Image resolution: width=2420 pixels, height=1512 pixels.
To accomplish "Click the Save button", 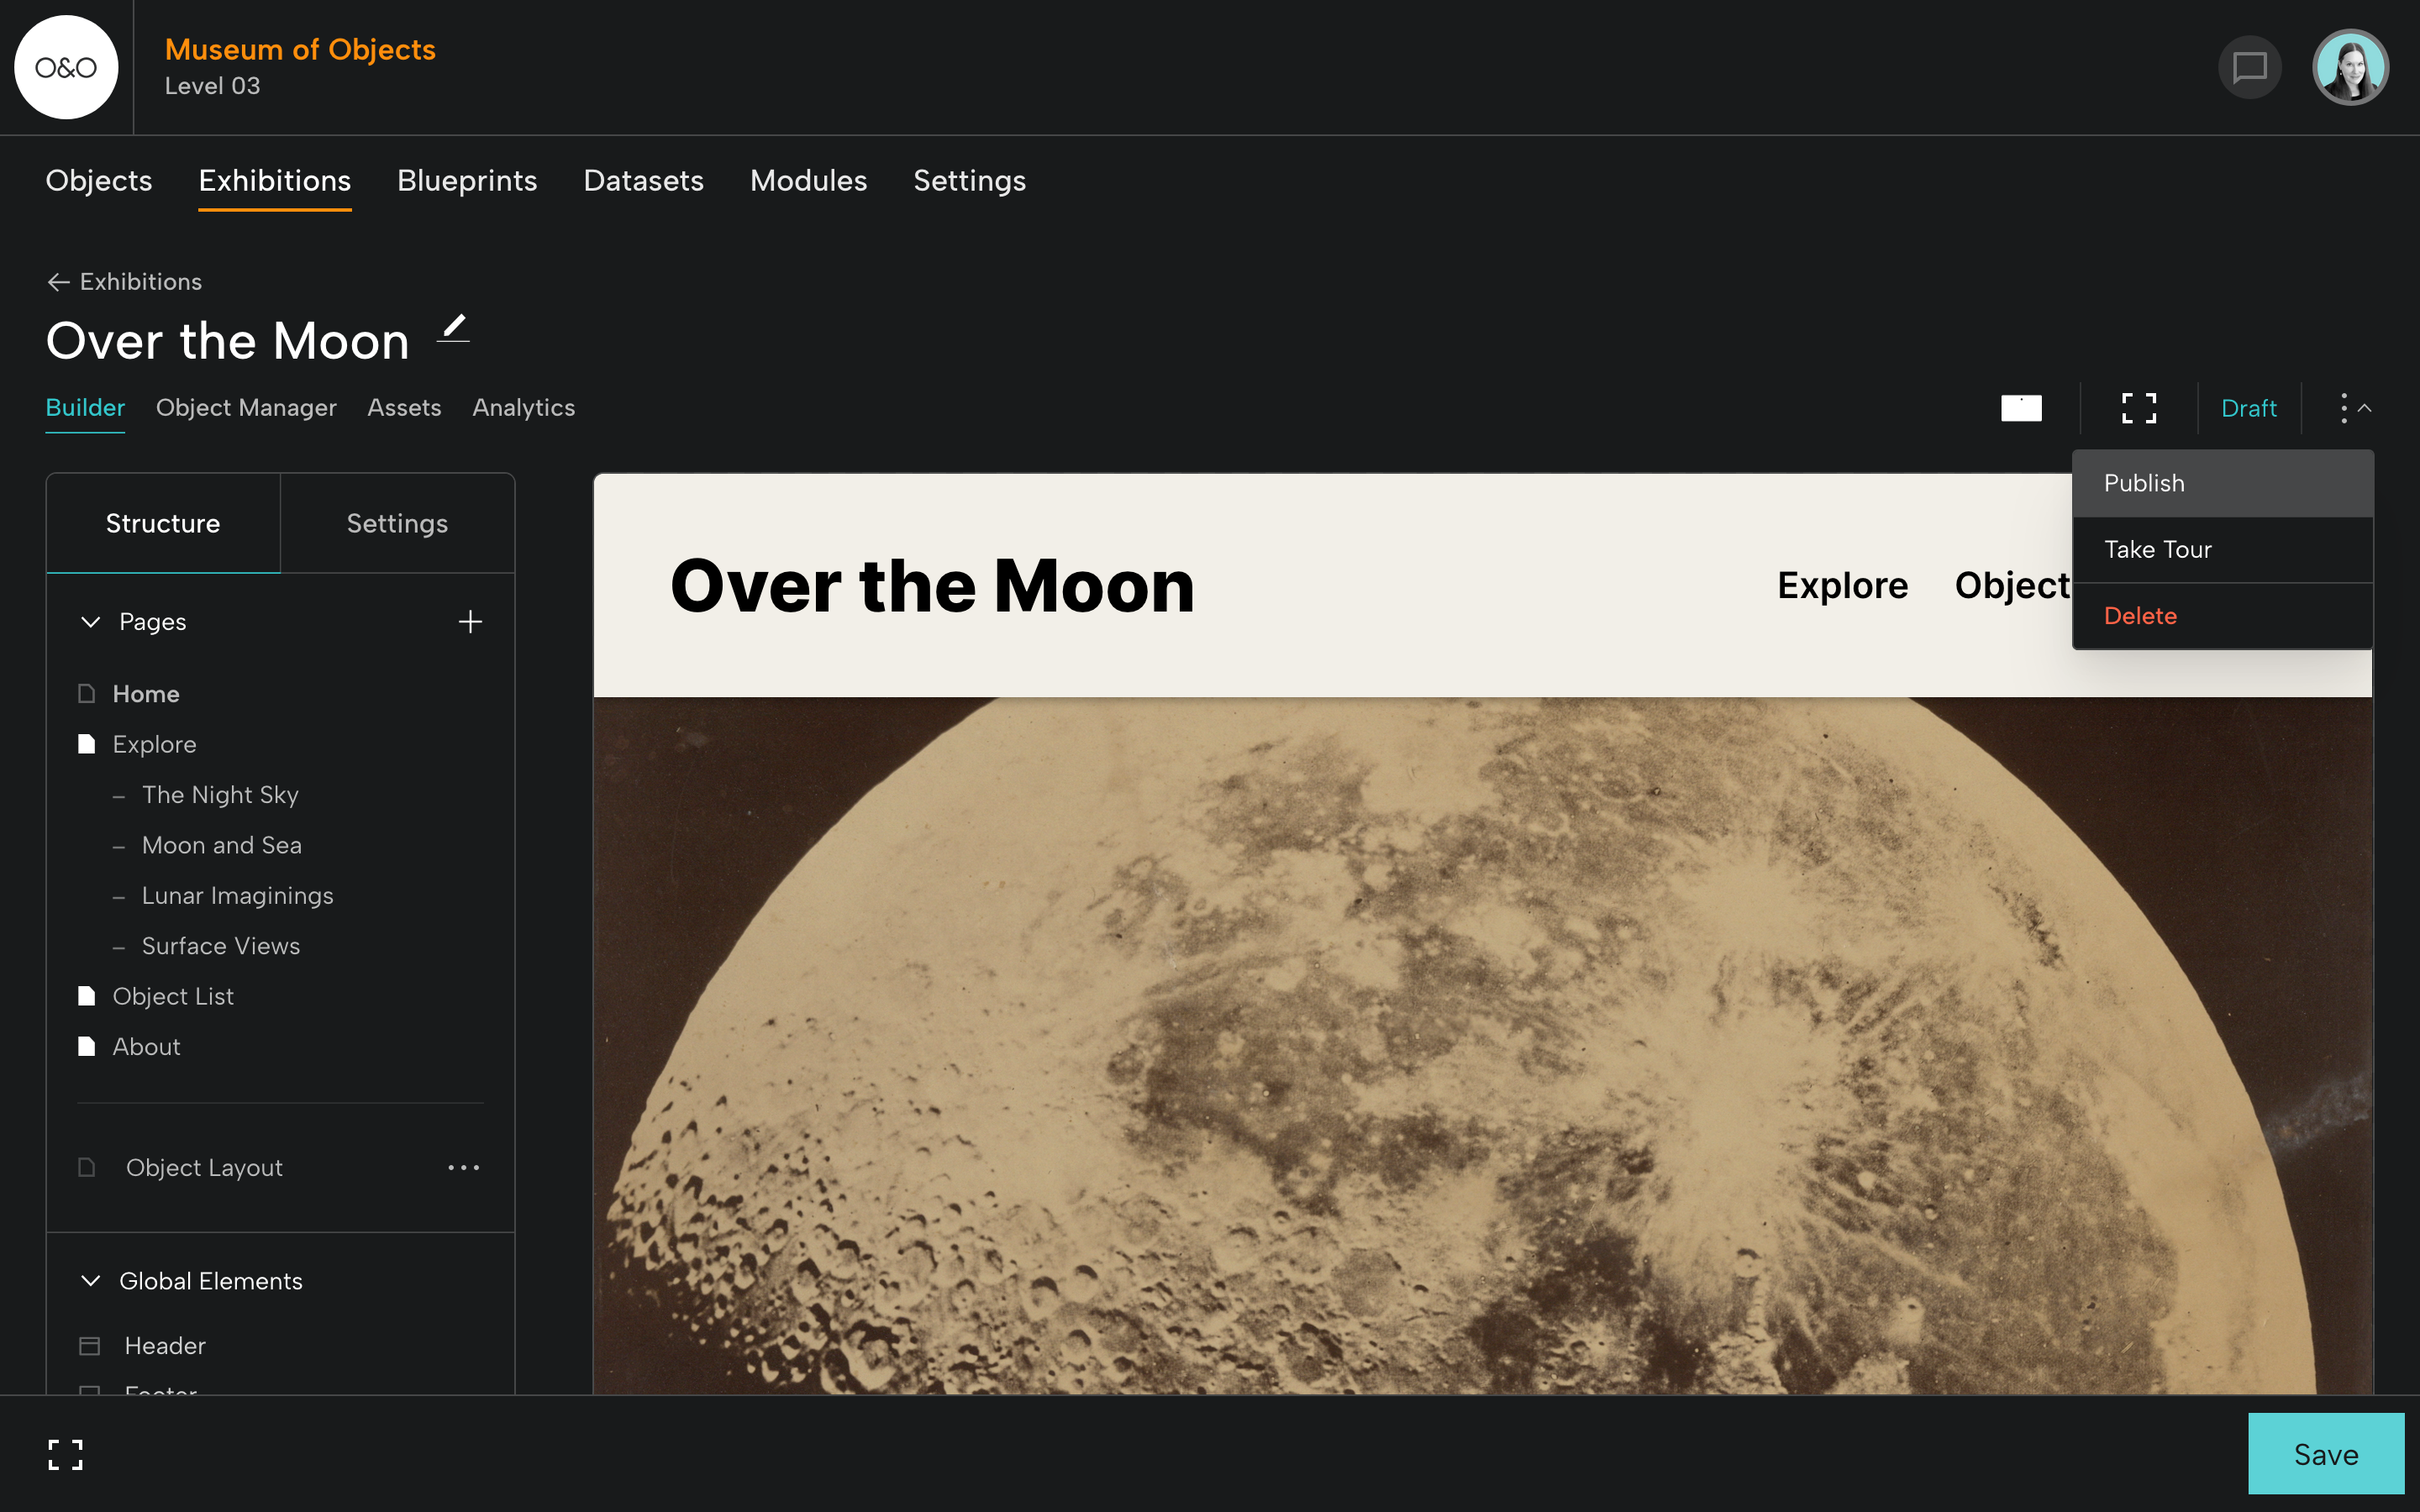I will tap(2326, 1454).
